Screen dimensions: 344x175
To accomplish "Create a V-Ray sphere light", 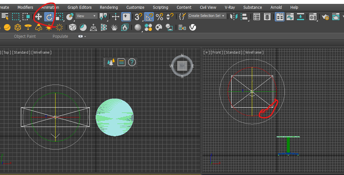I will 7,28.
